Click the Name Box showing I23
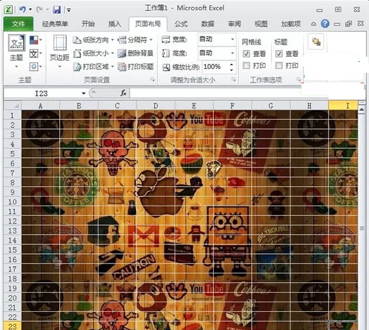 pos(41,93)
